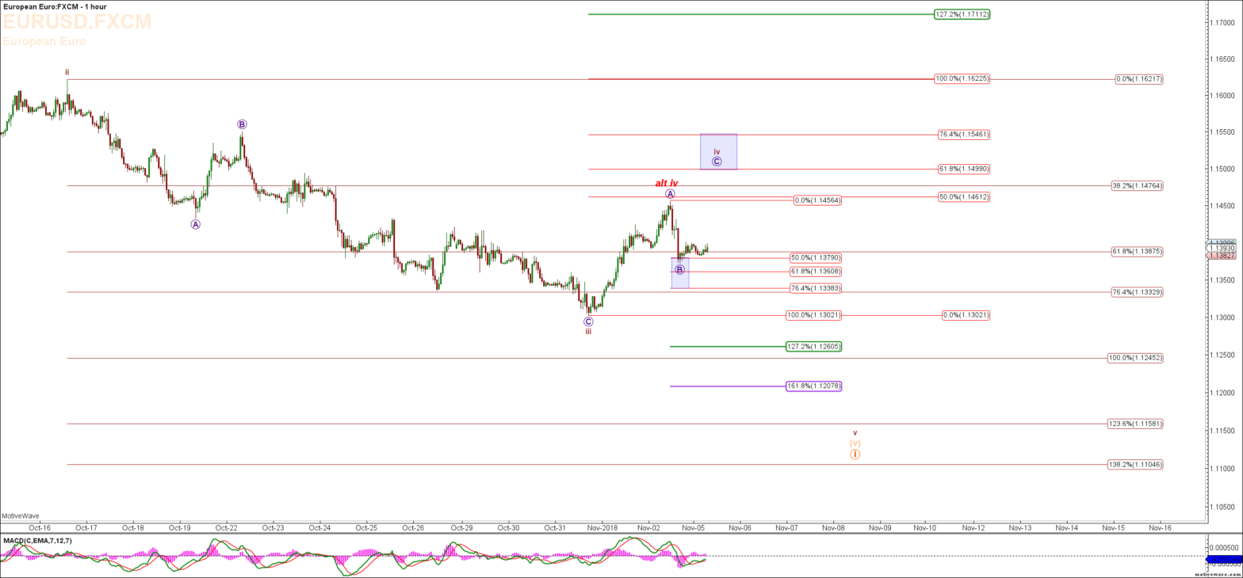Select the red "alt iv" wave label
This screenshot has width=1243, height=578.
[666, 183]
